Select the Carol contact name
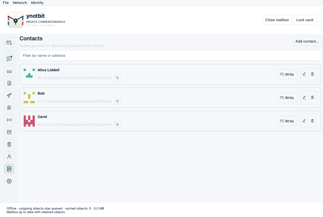Image resolution: width=323 pixels, height=217 pixels. coord(42,117)
